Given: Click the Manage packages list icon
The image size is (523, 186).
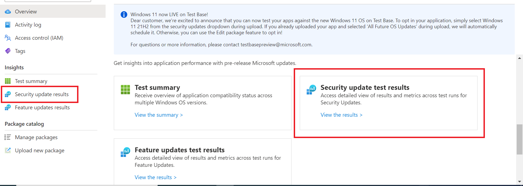Looking at the screenshot, I should [x=8, y=137].
